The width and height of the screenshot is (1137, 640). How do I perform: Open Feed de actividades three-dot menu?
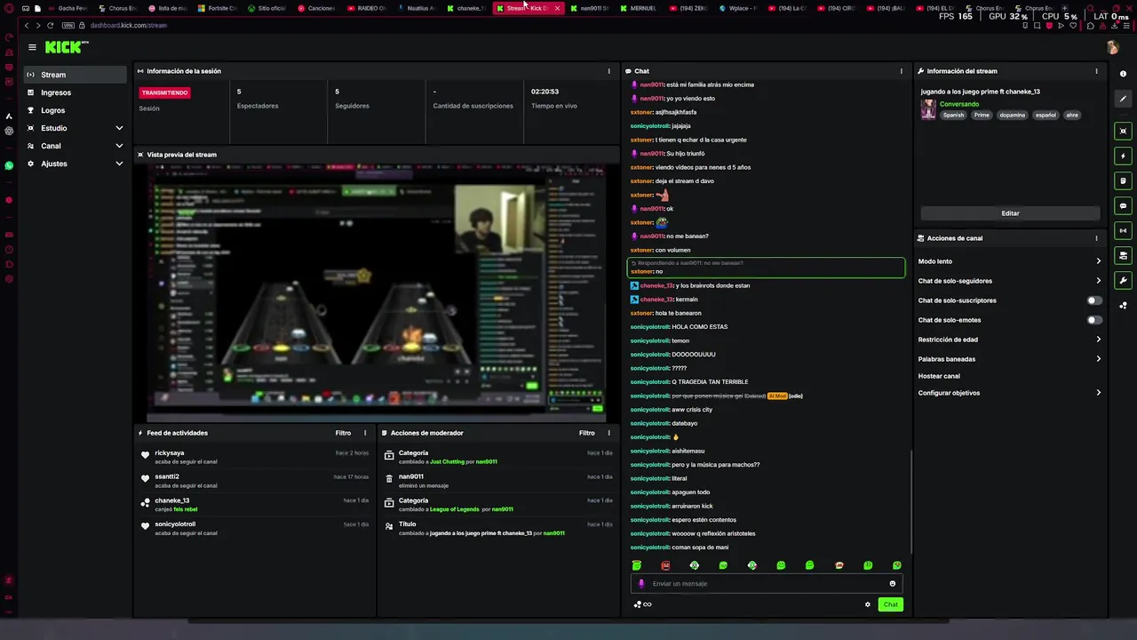364,433
